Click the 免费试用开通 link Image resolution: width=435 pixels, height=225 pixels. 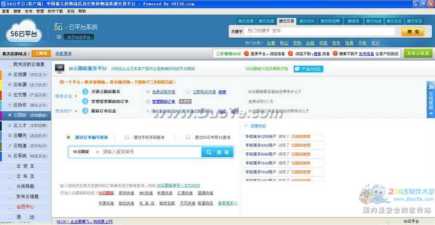[x=164, y=92]
